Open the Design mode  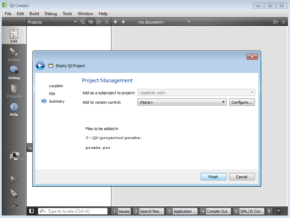click(14, 54)
